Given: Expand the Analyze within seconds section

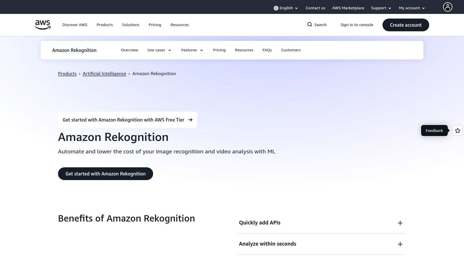Looking at the screenshot, I should [400, 244].
